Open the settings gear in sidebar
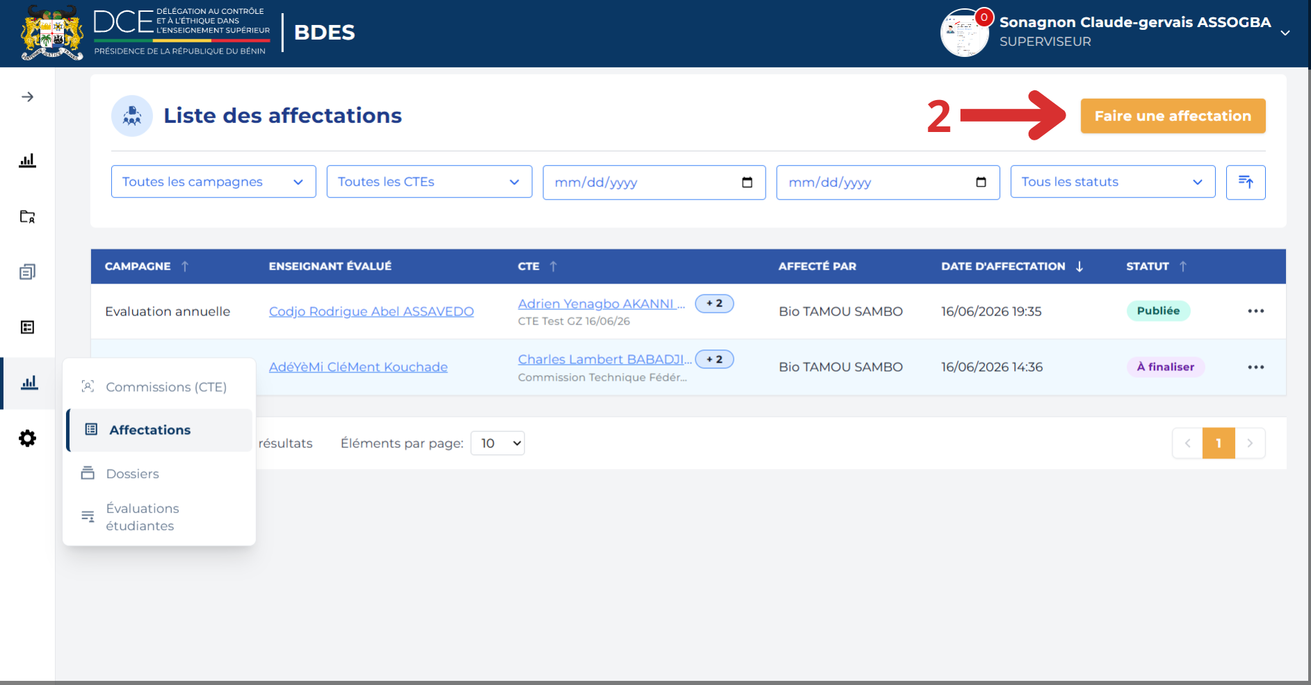Viewport: 1311px width, 685px height. click(27, 438)
